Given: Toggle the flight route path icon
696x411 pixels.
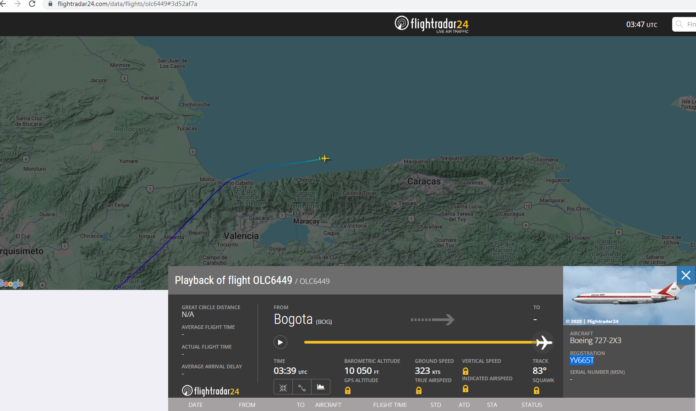Looking at the screenshot, I should pyautogui.click(x=302, y=387).
